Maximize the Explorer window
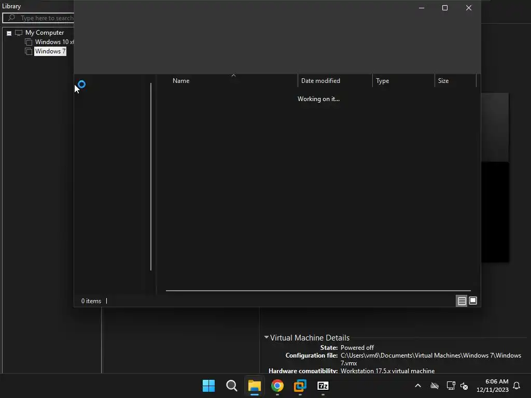 tap(445, 8)
